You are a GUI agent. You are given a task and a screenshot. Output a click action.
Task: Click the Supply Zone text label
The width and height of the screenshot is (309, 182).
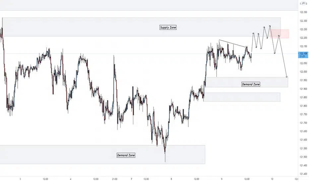168,27
